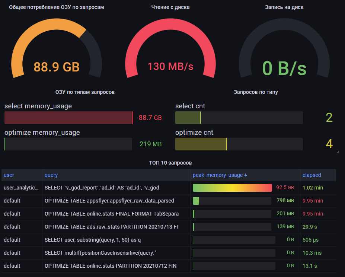This screenshot has height=277, width=345.
Task: Open the Запись на диск panel title
Action: coord(284,7)
